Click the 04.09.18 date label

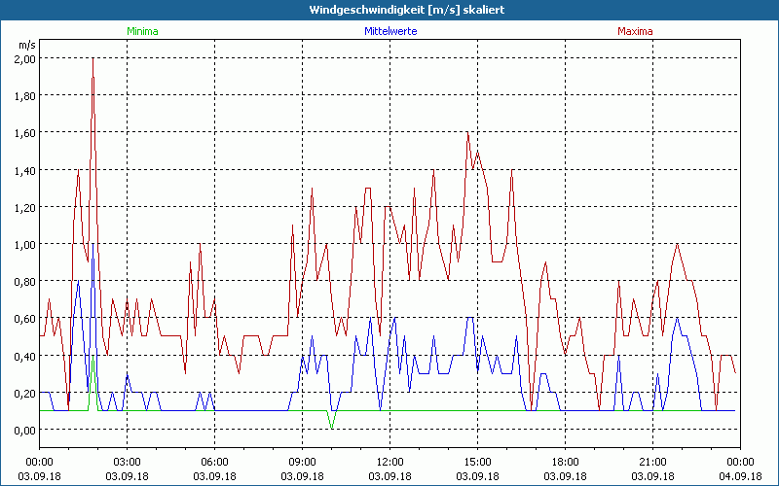click(740, 475)
